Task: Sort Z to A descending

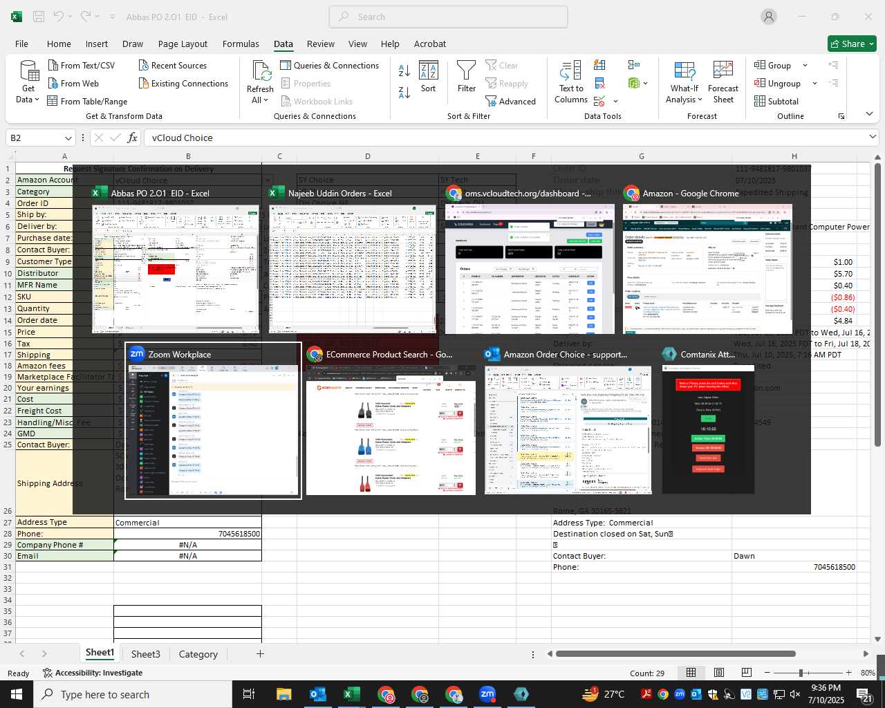Action: (404, 92)
